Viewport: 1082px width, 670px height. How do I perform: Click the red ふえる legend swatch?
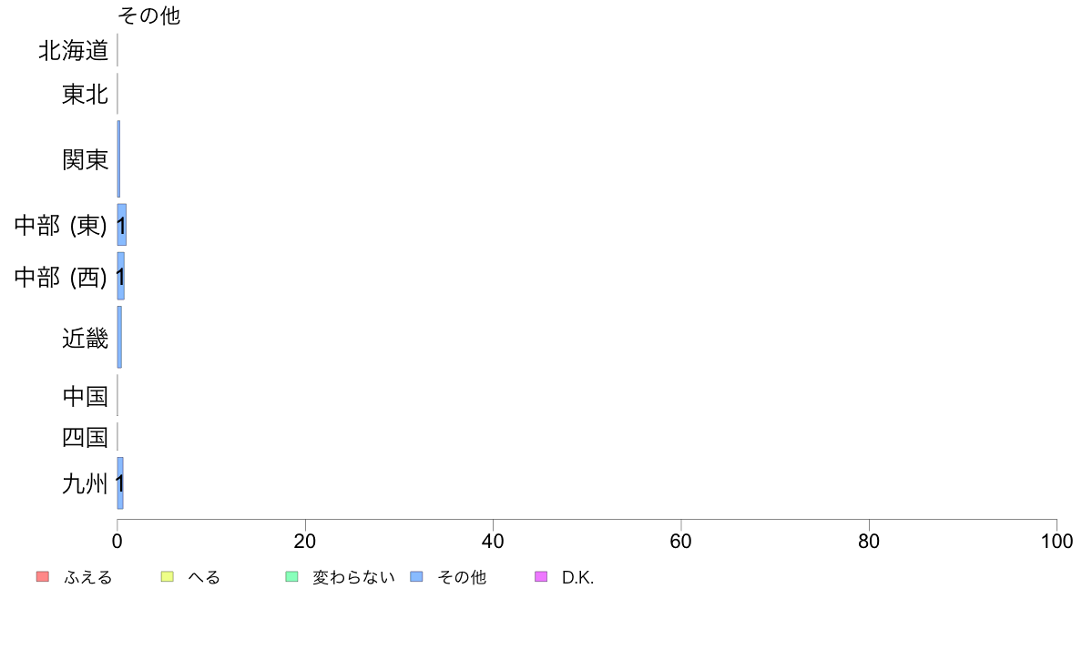(x=43, y=577)
